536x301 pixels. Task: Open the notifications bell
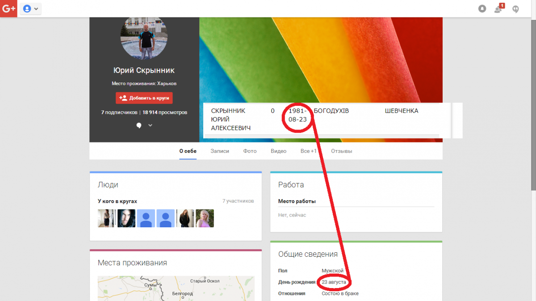[482, 9]
